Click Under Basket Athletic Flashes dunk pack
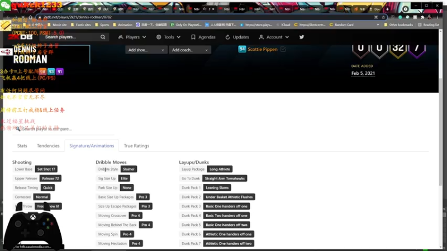447x251 pixels. tap(229, 197)
